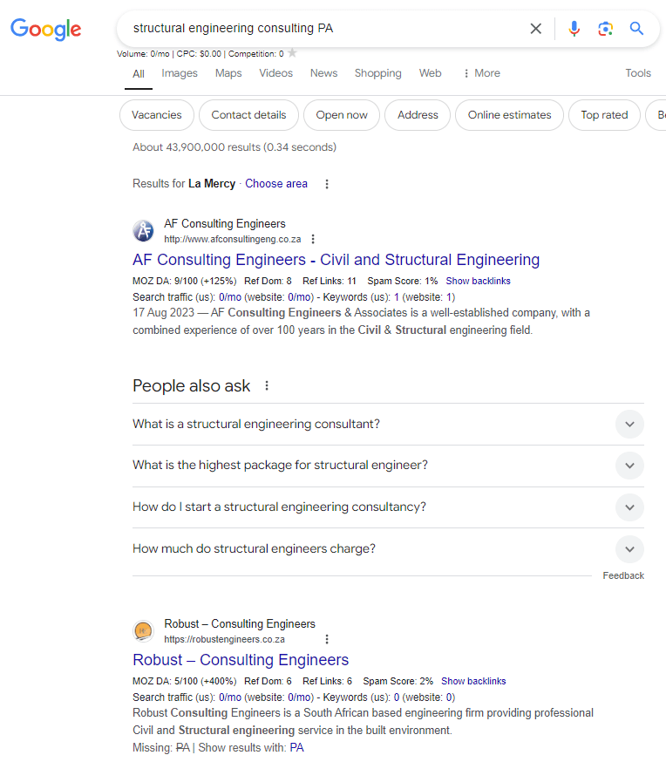
Task: Click 'MOZ DA: 5/100 (+400%)' text
Action: (x=185, y=681)
